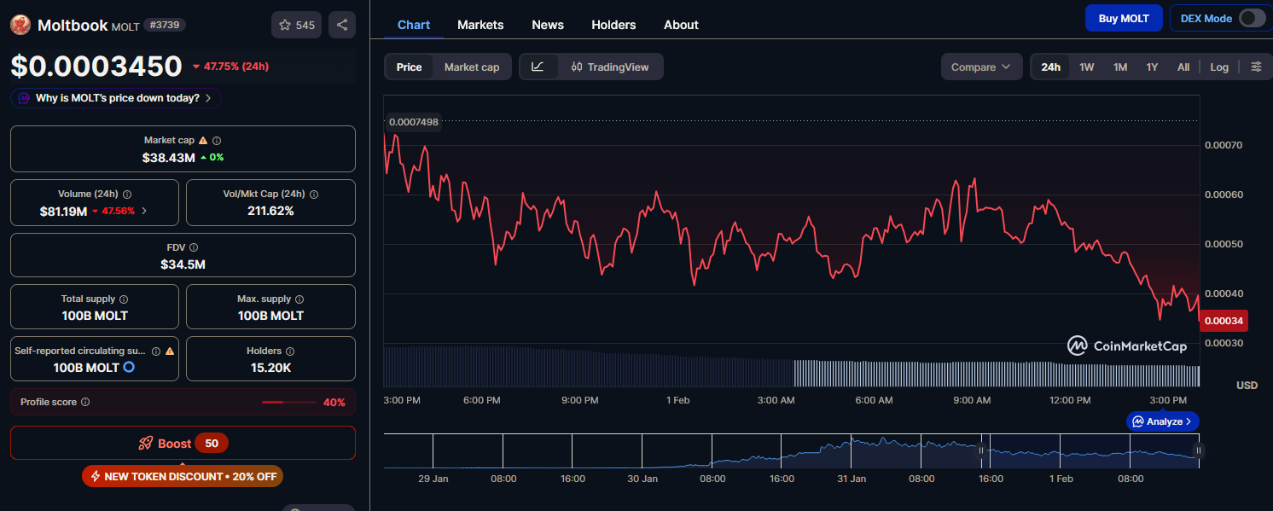This screenshot has height=511, width=1273.
Task: Select the 1W time range
Action: click(1086, 67)
